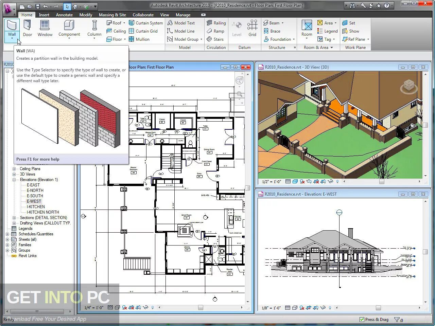The height and width of the screenshot is (326, 435).
Task: Select the Curtain Grid tool
Action: [143, 31]
